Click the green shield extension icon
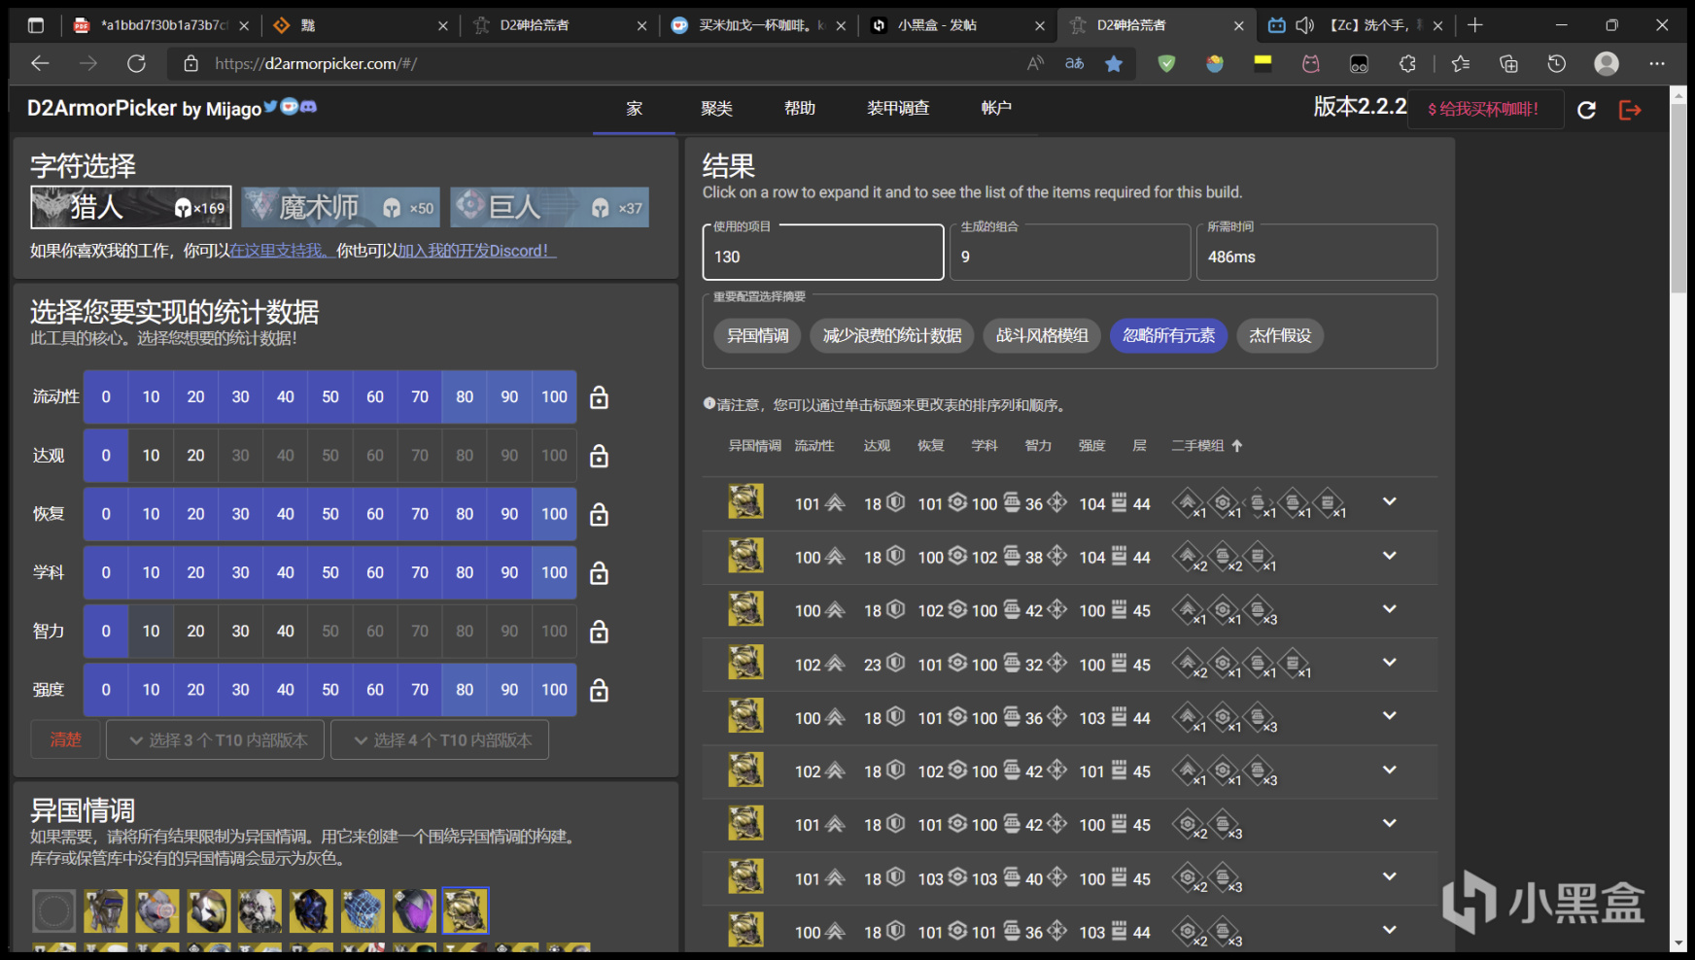Image resolution: width=1695 pixels, height=960 pixels. coord(1166,63)
